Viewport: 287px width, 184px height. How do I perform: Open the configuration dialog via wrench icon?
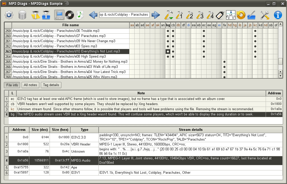coord(265,15)
